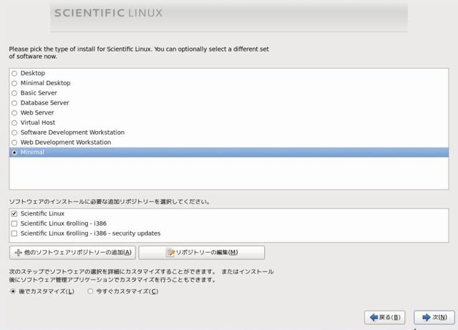Viewport: 458px width, 330px height.
Task: Pick the Database Server option
Action: (15, 103)
